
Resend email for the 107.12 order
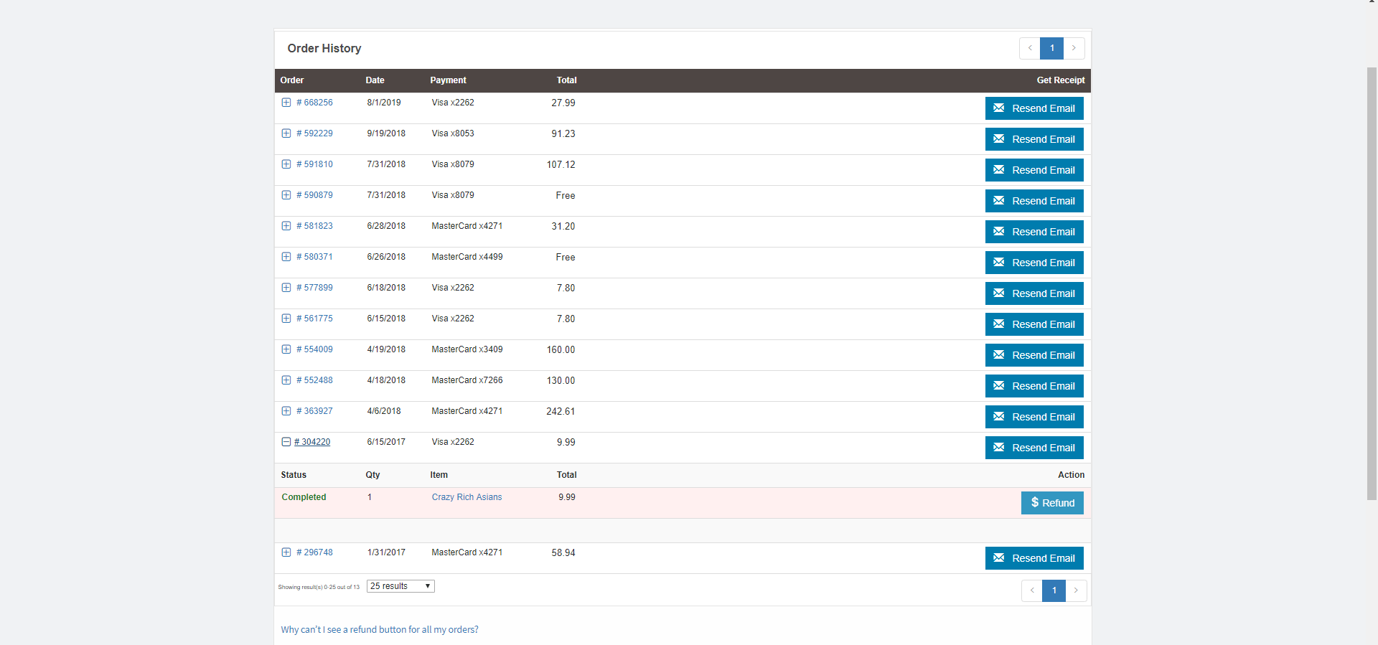1034,170
